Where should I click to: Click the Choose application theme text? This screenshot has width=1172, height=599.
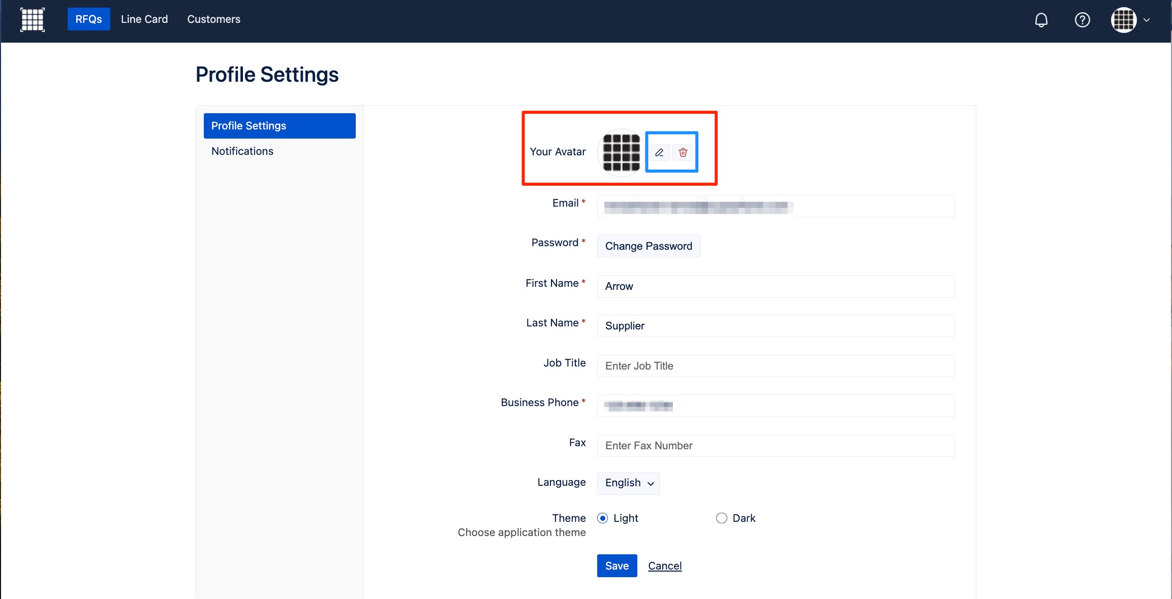521,533
